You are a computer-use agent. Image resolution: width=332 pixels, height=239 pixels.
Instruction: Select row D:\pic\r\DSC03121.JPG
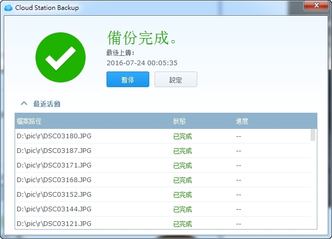[x=163, y=223]
